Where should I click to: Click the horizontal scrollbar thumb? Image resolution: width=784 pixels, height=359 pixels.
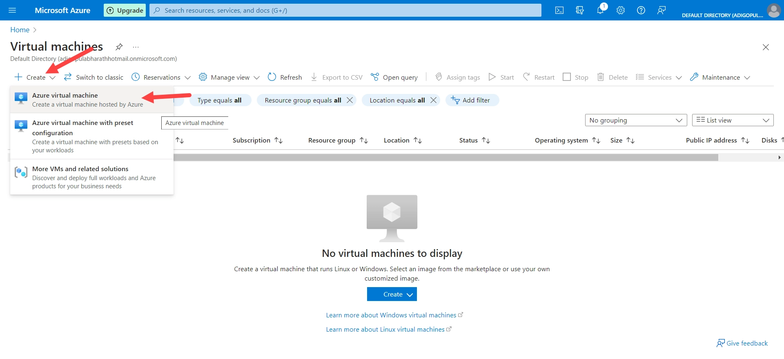tap(446, 157)
